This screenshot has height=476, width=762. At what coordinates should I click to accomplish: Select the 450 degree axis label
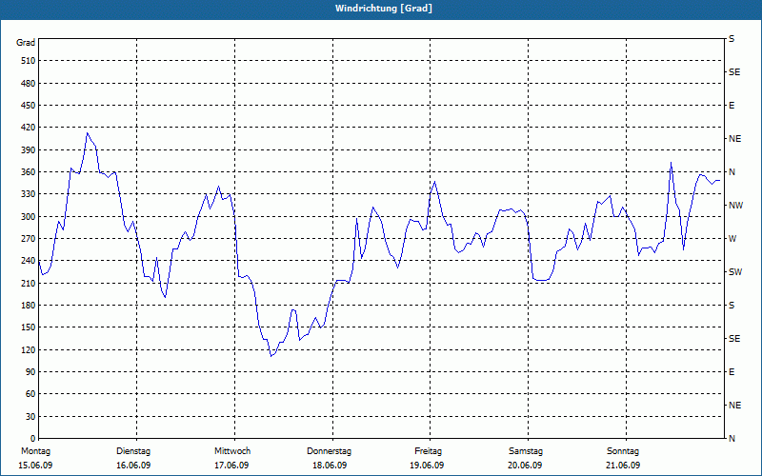tap(28, 106)
